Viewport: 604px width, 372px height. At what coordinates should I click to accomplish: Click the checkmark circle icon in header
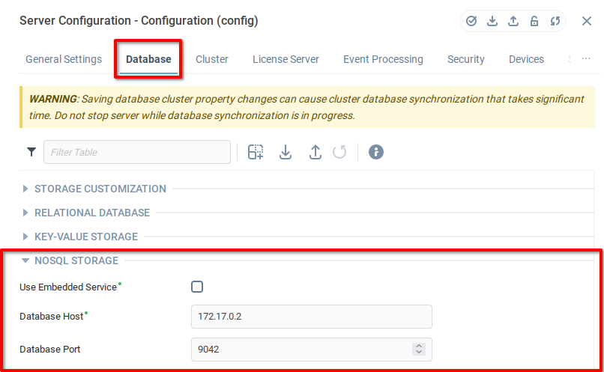(471, 21)
